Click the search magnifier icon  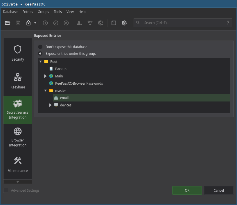138,23
